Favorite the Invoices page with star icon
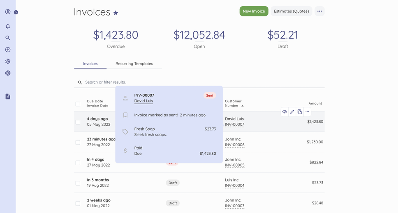This screenshot has width=398, height=213. [116, 13]
